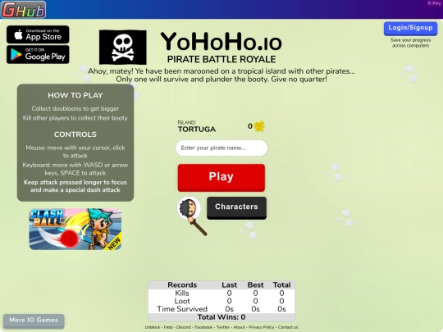The height and width of the screenshot is (332, 443).
Task: Open the Google Play download badge
Action: pyautogui.click(x=38, y=54)
